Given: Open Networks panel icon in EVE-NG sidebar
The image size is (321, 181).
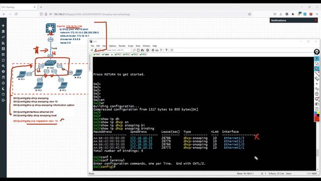Looking at the screenshot, I should [3, 37].
